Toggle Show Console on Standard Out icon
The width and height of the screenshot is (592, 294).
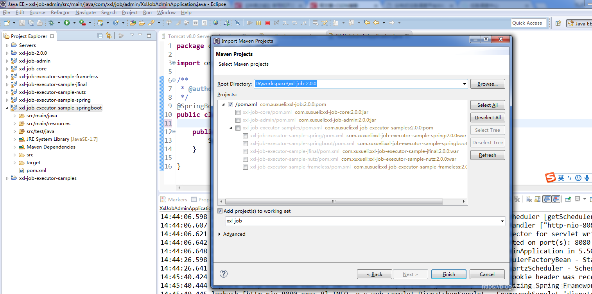click(547, 199)
